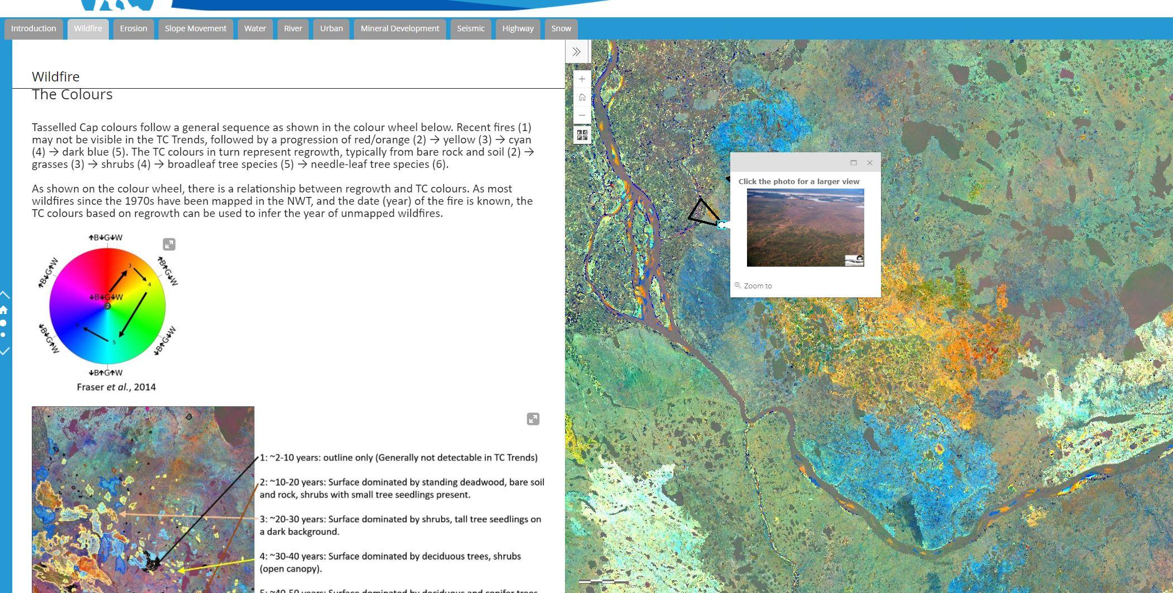This screenshot has width=1173, height=593.
Task: Click the colour wheel diagram
Action: (107, 306)
